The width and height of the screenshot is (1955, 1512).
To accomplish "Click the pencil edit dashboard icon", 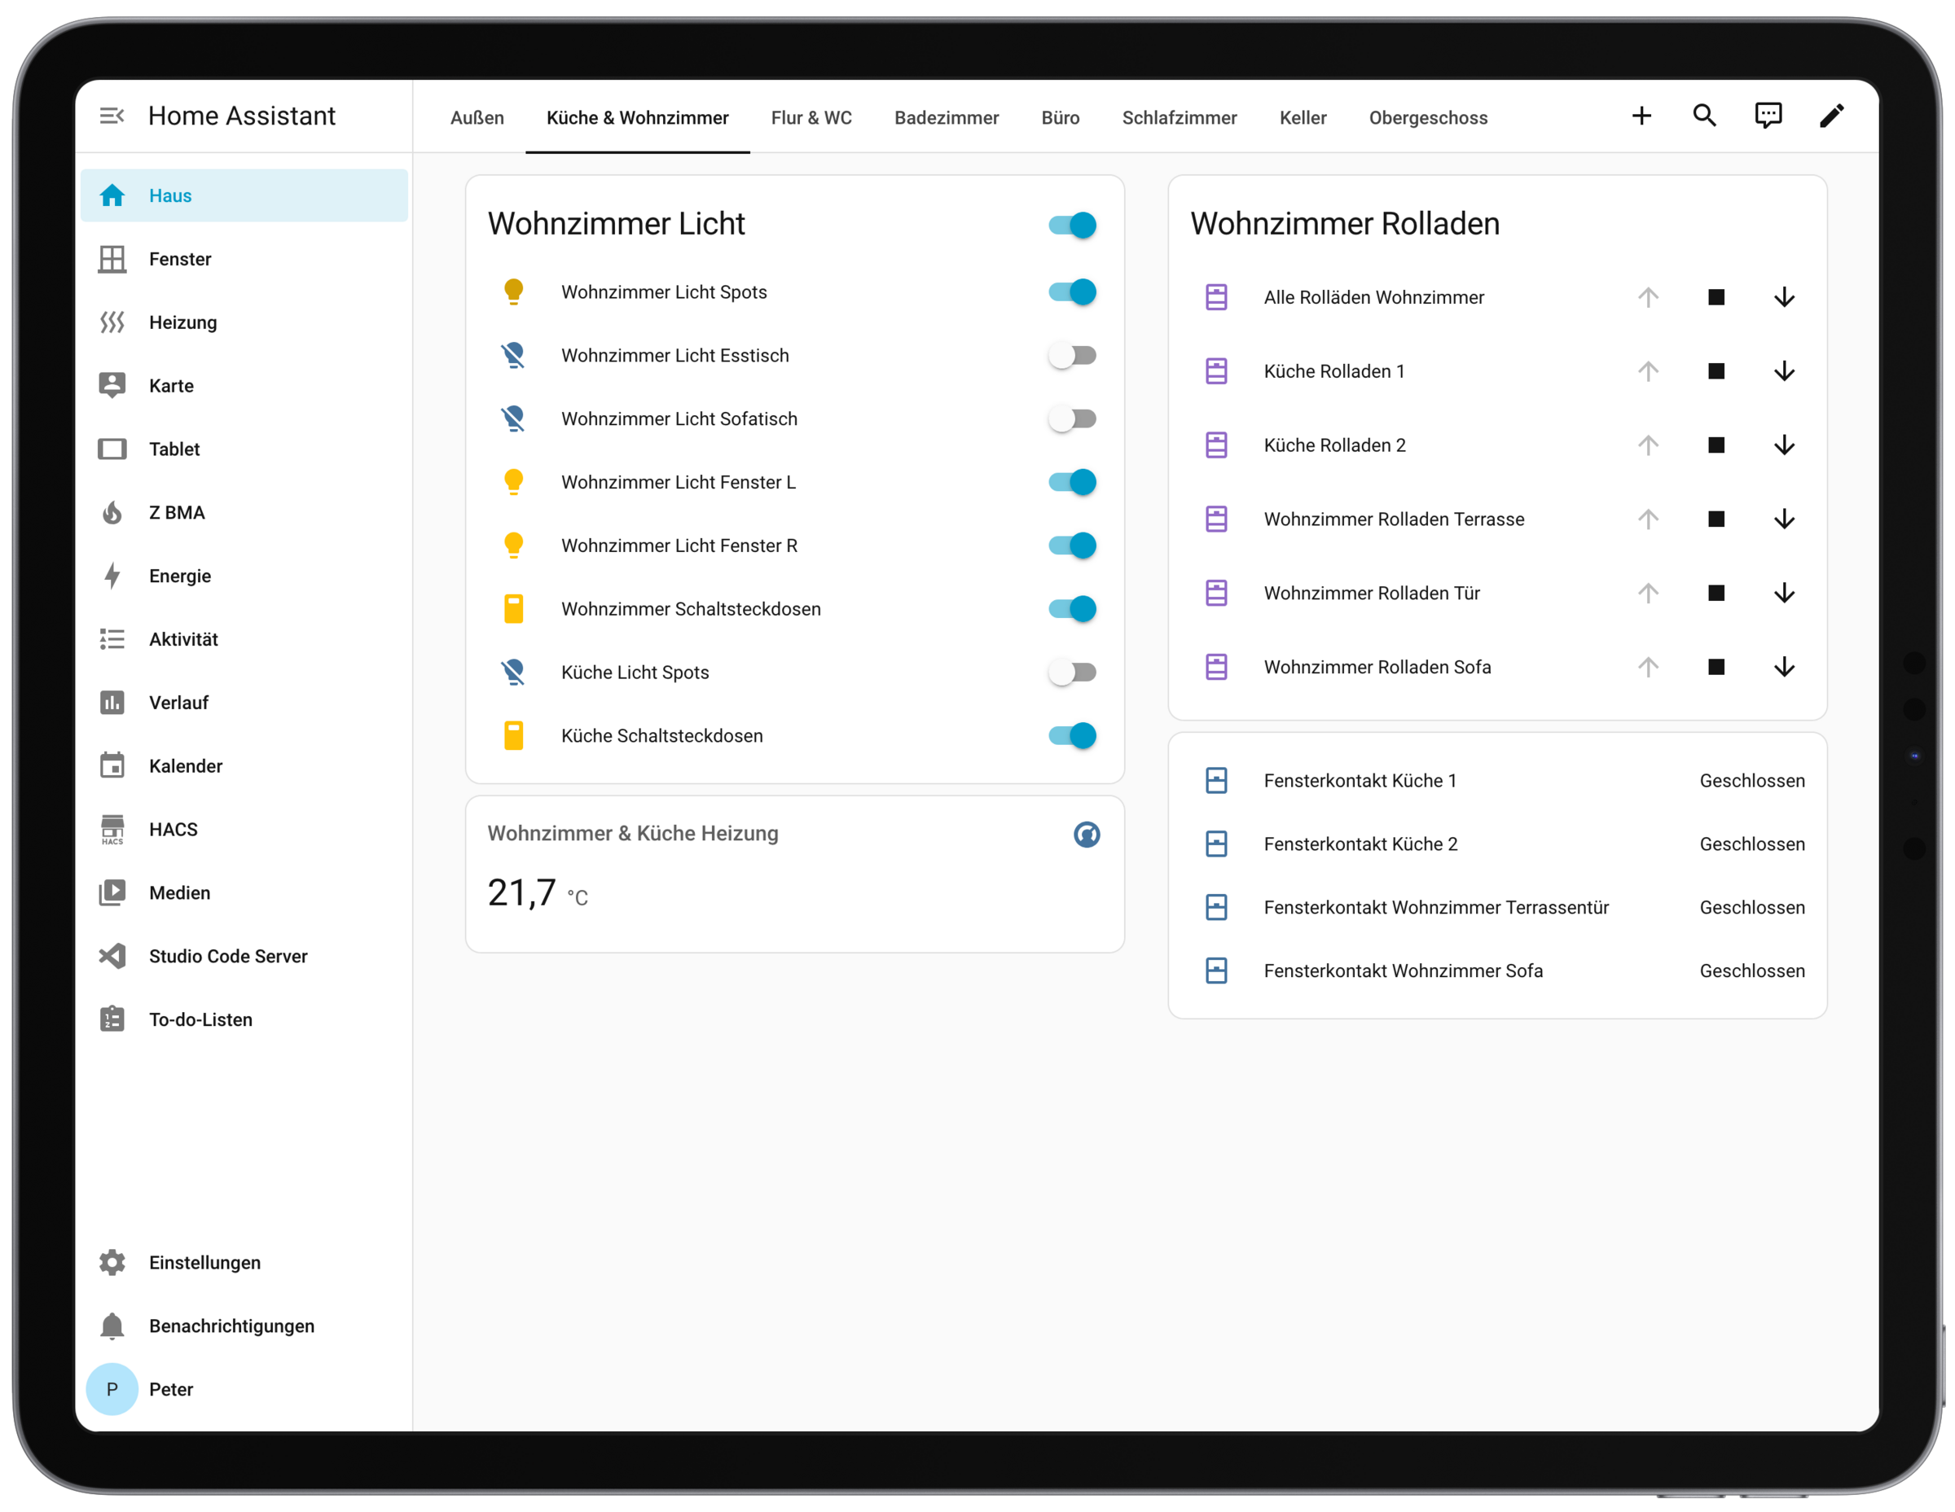I will point(1831,116).
